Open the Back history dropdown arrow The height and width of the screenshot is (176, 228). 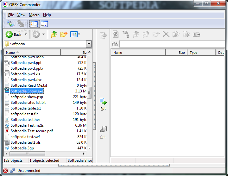[26, 34]
